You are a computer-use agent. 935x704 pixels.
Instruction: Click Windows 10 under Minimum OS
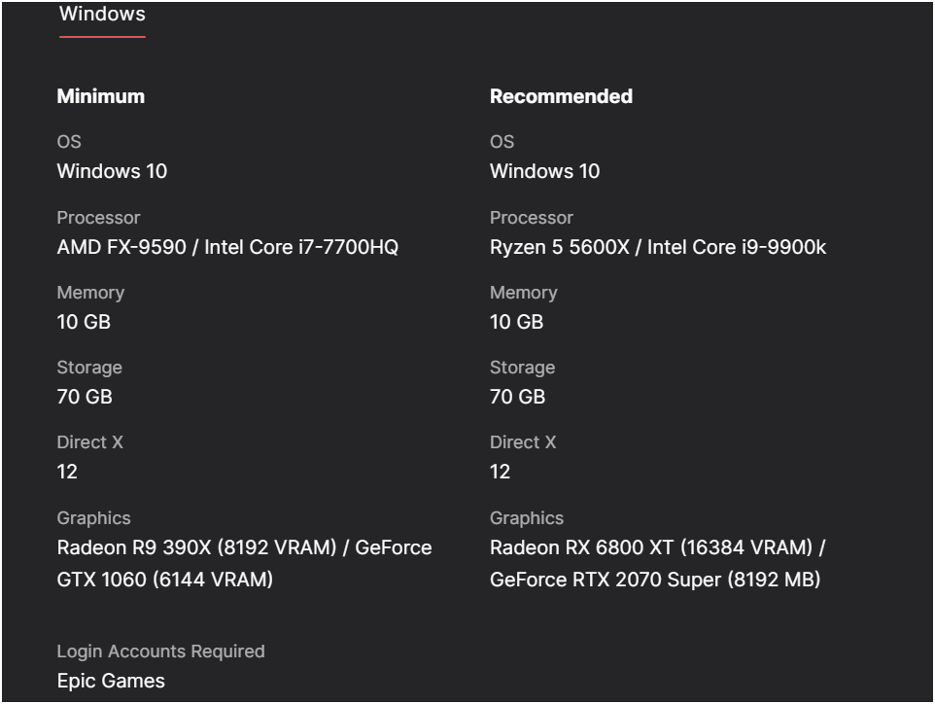112,172
